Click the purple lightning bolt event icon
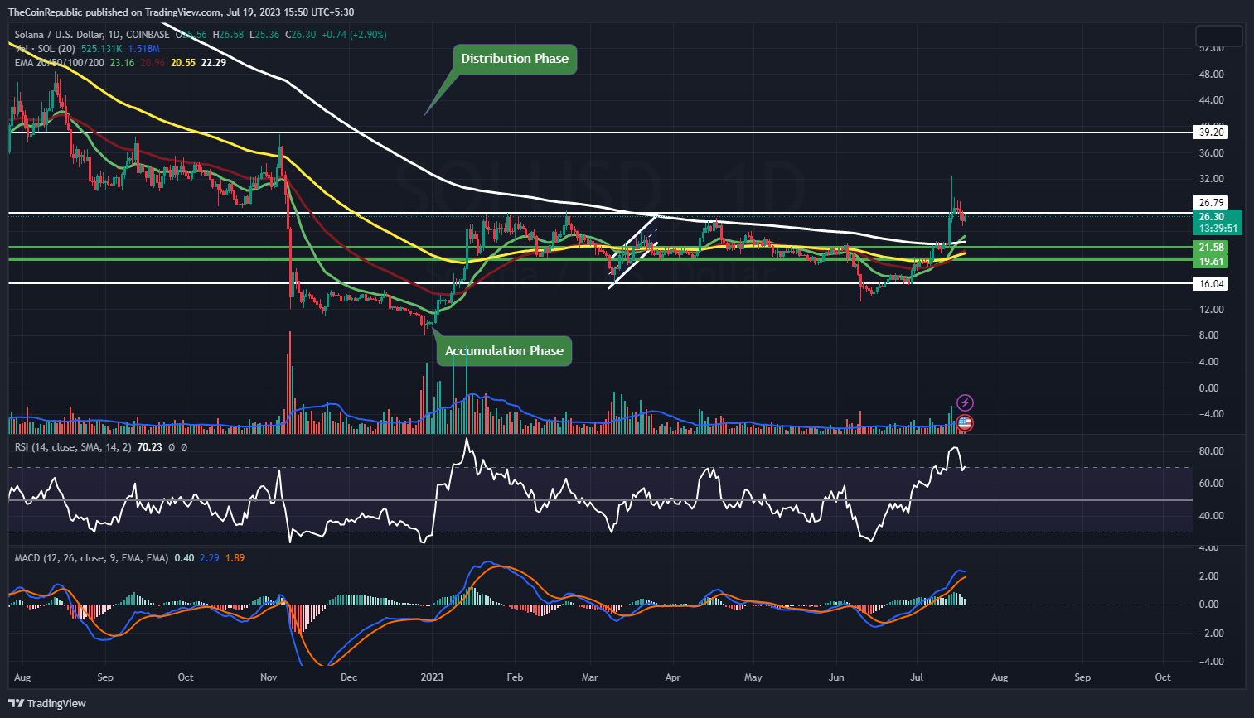Screen dimensions: 1254x718 pos(965,403)
